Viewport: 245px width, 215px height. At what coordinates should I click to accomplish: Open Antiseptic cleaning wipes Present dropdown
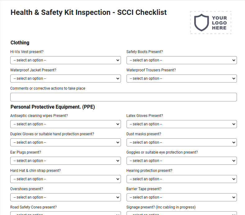click(x=65, y=124)
